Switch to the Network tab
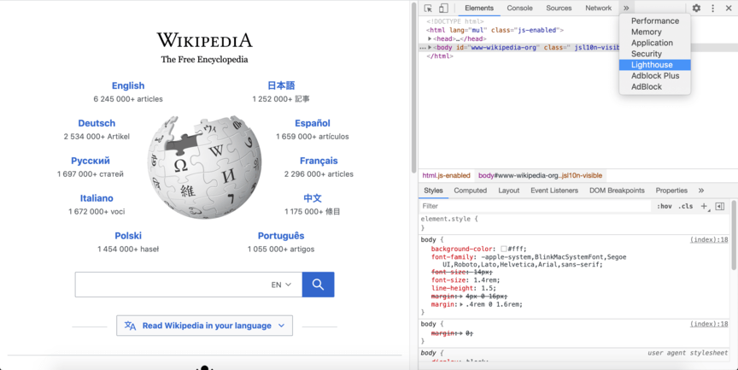This screenshot has width=738, height=370. pos(598,8)
